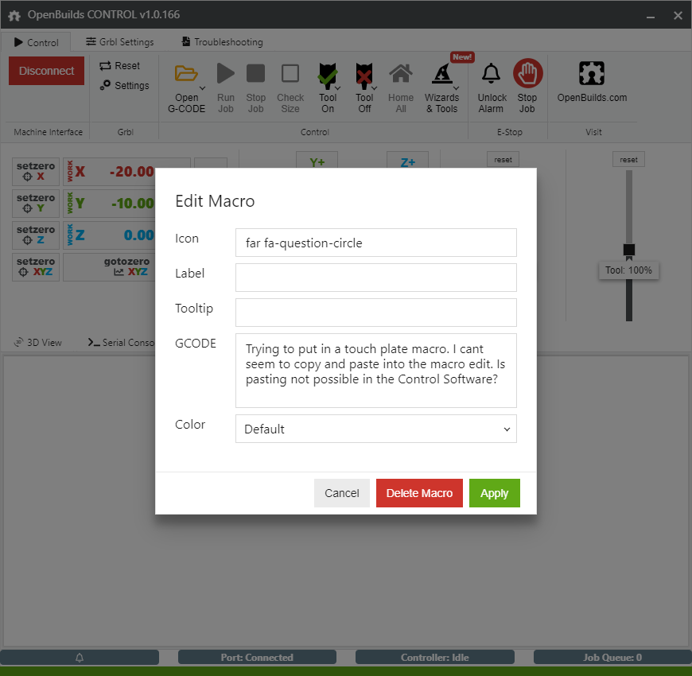This screenshot has height=676, width=692.
Task: Click into the Label input field
Action: (375, 278)
